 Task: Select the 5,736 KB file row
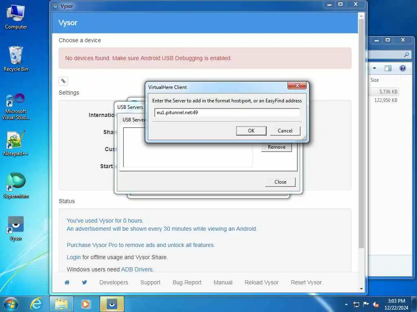(x=384, y=91)
